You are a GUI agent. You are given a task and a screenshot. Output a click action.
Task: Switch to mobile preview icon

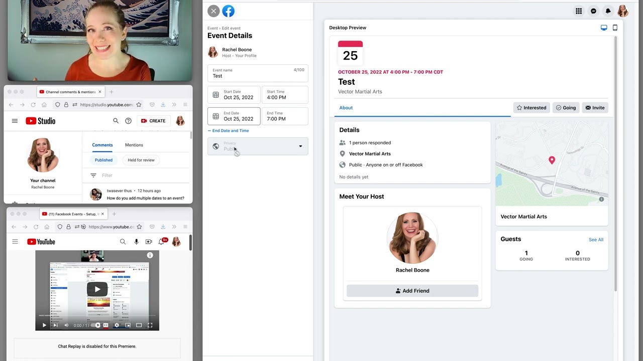pos(615,28)
